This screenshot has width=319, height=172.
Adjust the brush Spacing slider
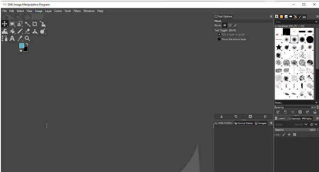tap(295, 107)
